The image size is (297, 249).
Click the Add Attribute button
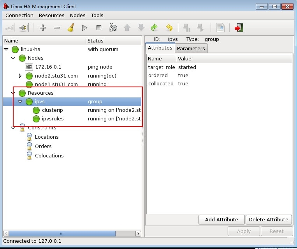click(x=221, y=220)
